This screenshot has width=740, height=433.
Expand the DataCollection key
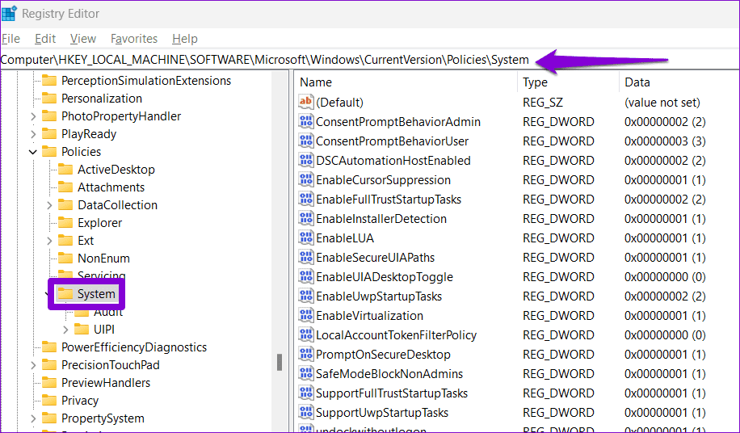coord(49,205)
